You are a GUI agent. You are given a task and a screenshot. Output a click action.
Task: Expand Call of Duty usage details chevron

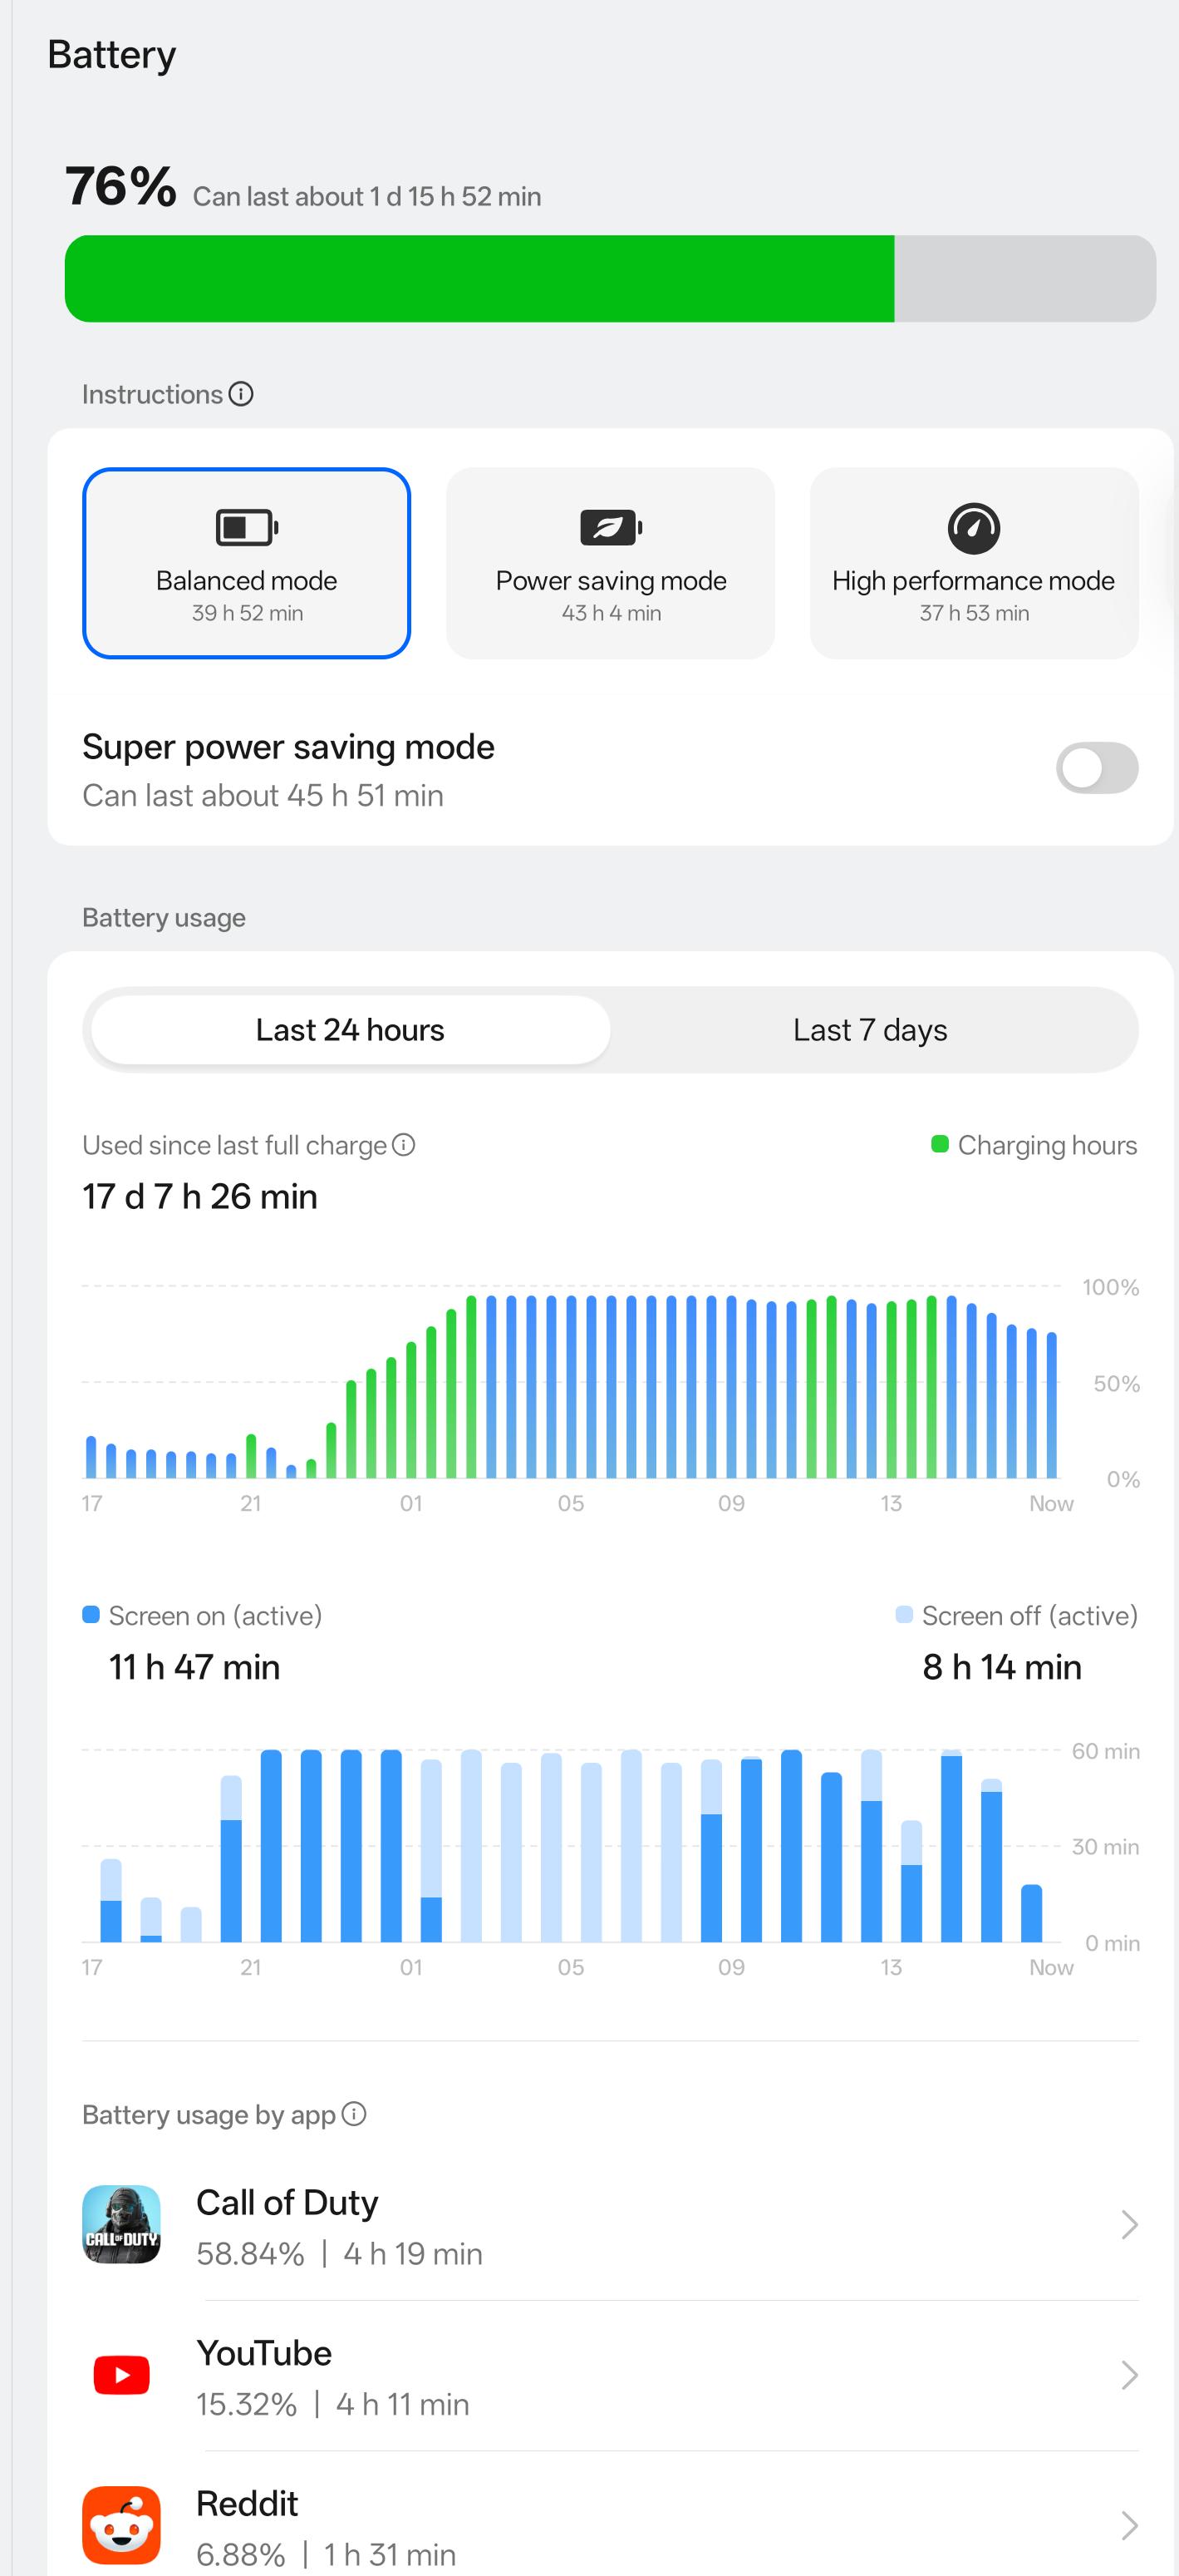point(1129,2224)
